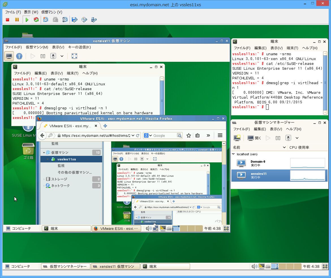Click the floppy connection icon in VMware toolbar
This screenshot has height=278, width=331.
coord(74,20)
